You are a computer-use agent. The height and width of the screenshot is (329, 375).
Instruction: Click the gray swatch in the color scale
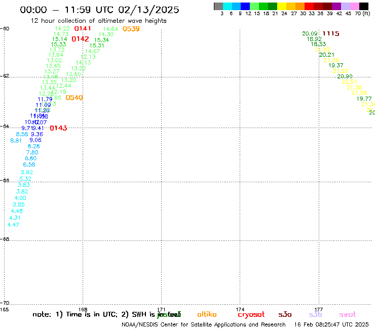coord(218,6)
